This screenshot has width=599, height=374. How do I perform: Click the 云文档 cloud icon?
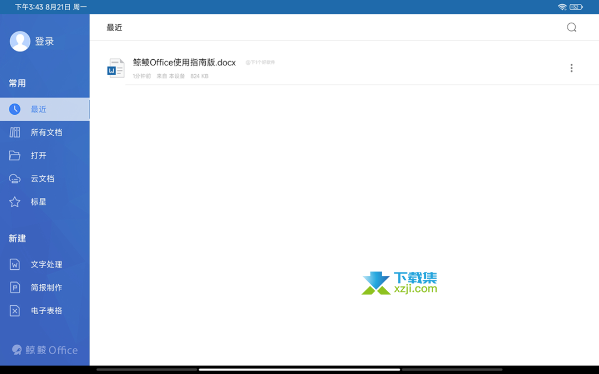pyautogui.click(x=14, y=178)
